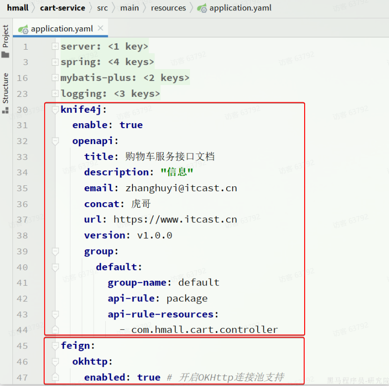
Task: Click the folded text 'spring: <4 keys>'
Action: tap(107, 62)
